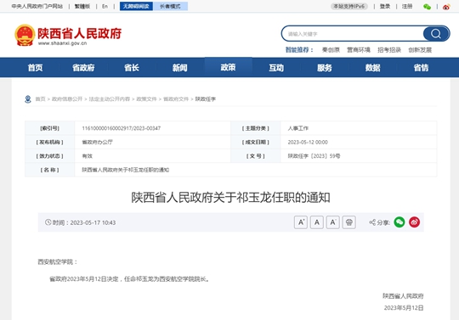Click 陕西省人民政府 site title
The height and width of the screenshot is (320, 459).
coord(80,33)
